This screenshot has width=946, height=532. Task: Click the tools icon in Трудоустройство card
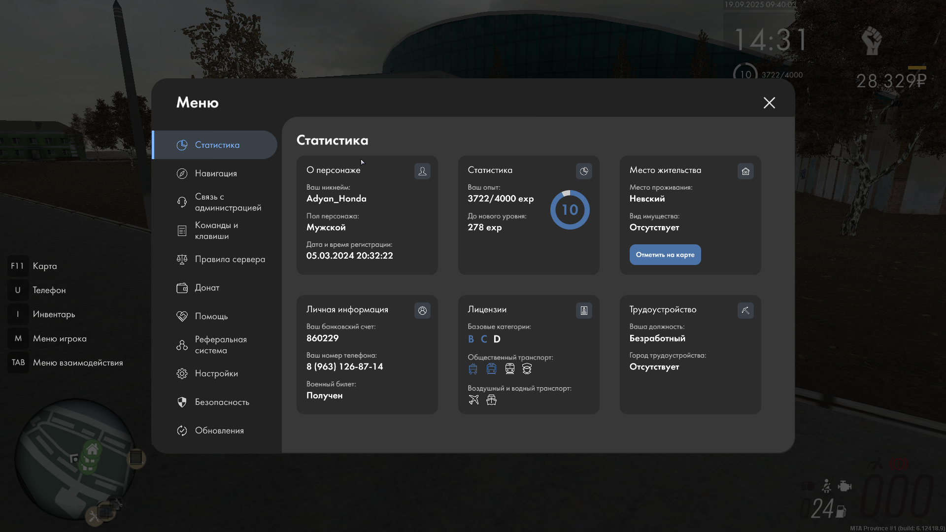pos(745,310)
